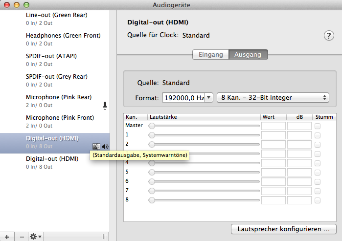
Task: Switch to the Ausgang tab
Action: [248, 54]
